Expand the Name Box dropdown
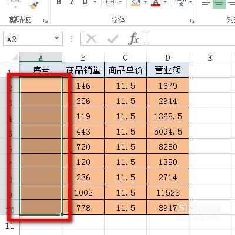Screen dimensions: 235x235 (57, 38)
